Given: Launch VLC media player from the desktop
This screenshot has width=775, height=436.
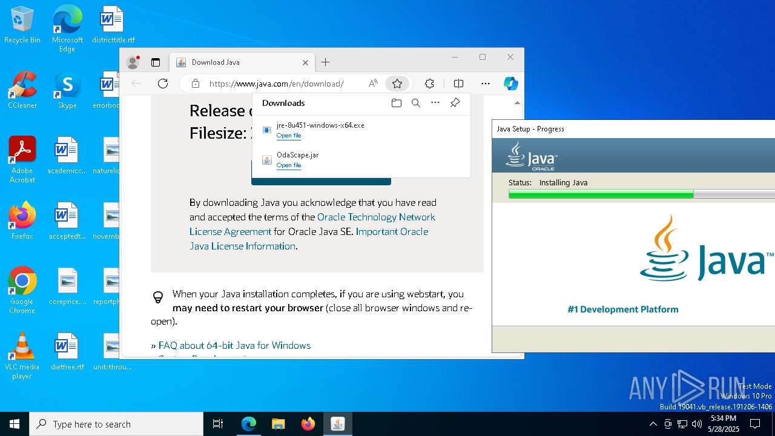Looking at the screenshot, I should [22, 356].
